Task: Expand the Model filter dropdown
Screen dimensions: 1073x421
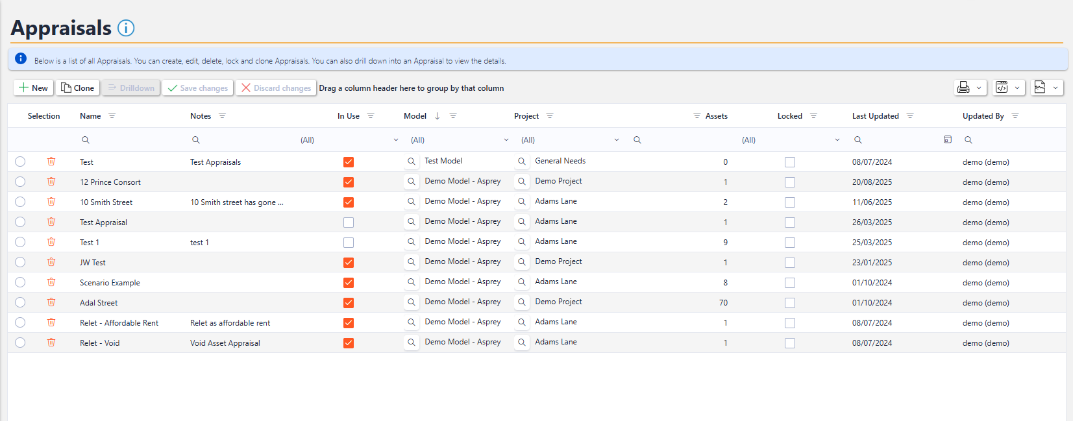Action: click(x=506, y=140)
